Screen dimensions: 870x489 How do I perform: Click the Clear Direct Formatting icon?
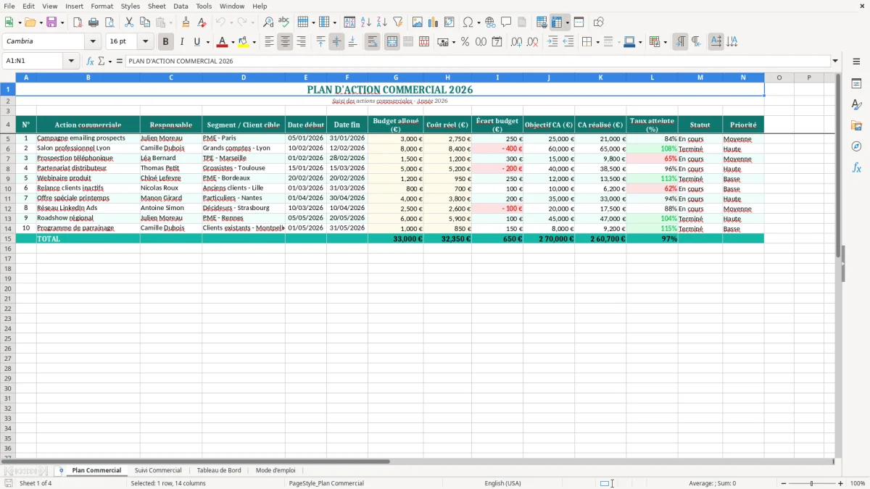point(202,22)
